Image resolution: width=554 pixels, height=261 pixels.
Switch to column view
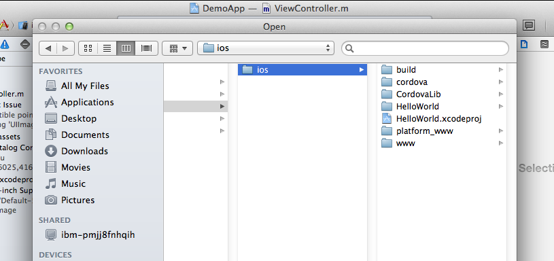point(126,48)
